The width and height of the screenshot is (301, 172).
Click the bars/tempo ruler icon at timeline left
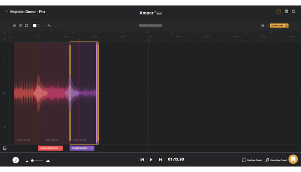point(5,33)
